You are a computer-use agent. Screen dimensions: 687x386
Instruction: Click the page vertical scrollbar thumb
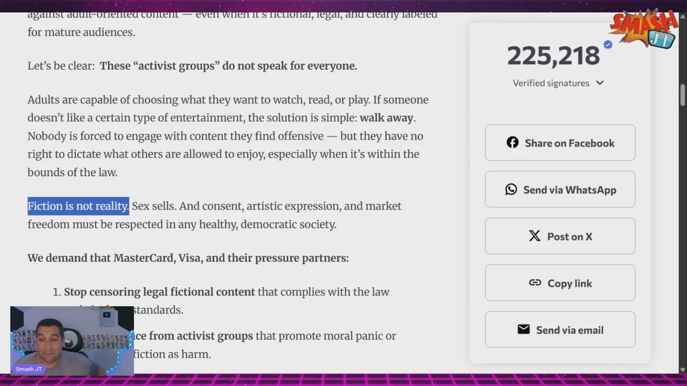pos(683,95)
